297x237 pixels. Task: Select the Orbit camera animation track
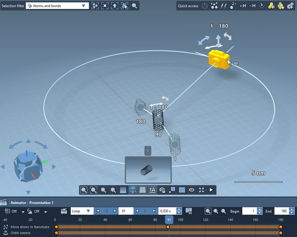click(x=20, y=233)
